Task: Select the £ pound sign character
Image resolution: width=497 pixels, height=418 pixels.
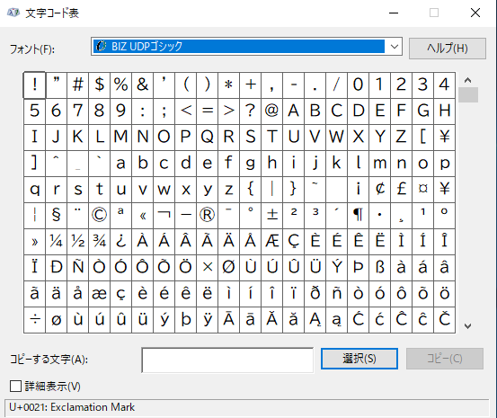Action: 401,190
